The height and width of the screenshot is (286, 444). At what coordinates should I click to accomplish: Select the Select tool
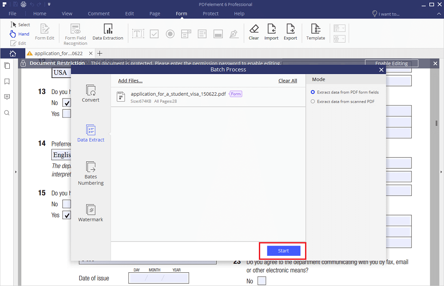pos(20,25)
